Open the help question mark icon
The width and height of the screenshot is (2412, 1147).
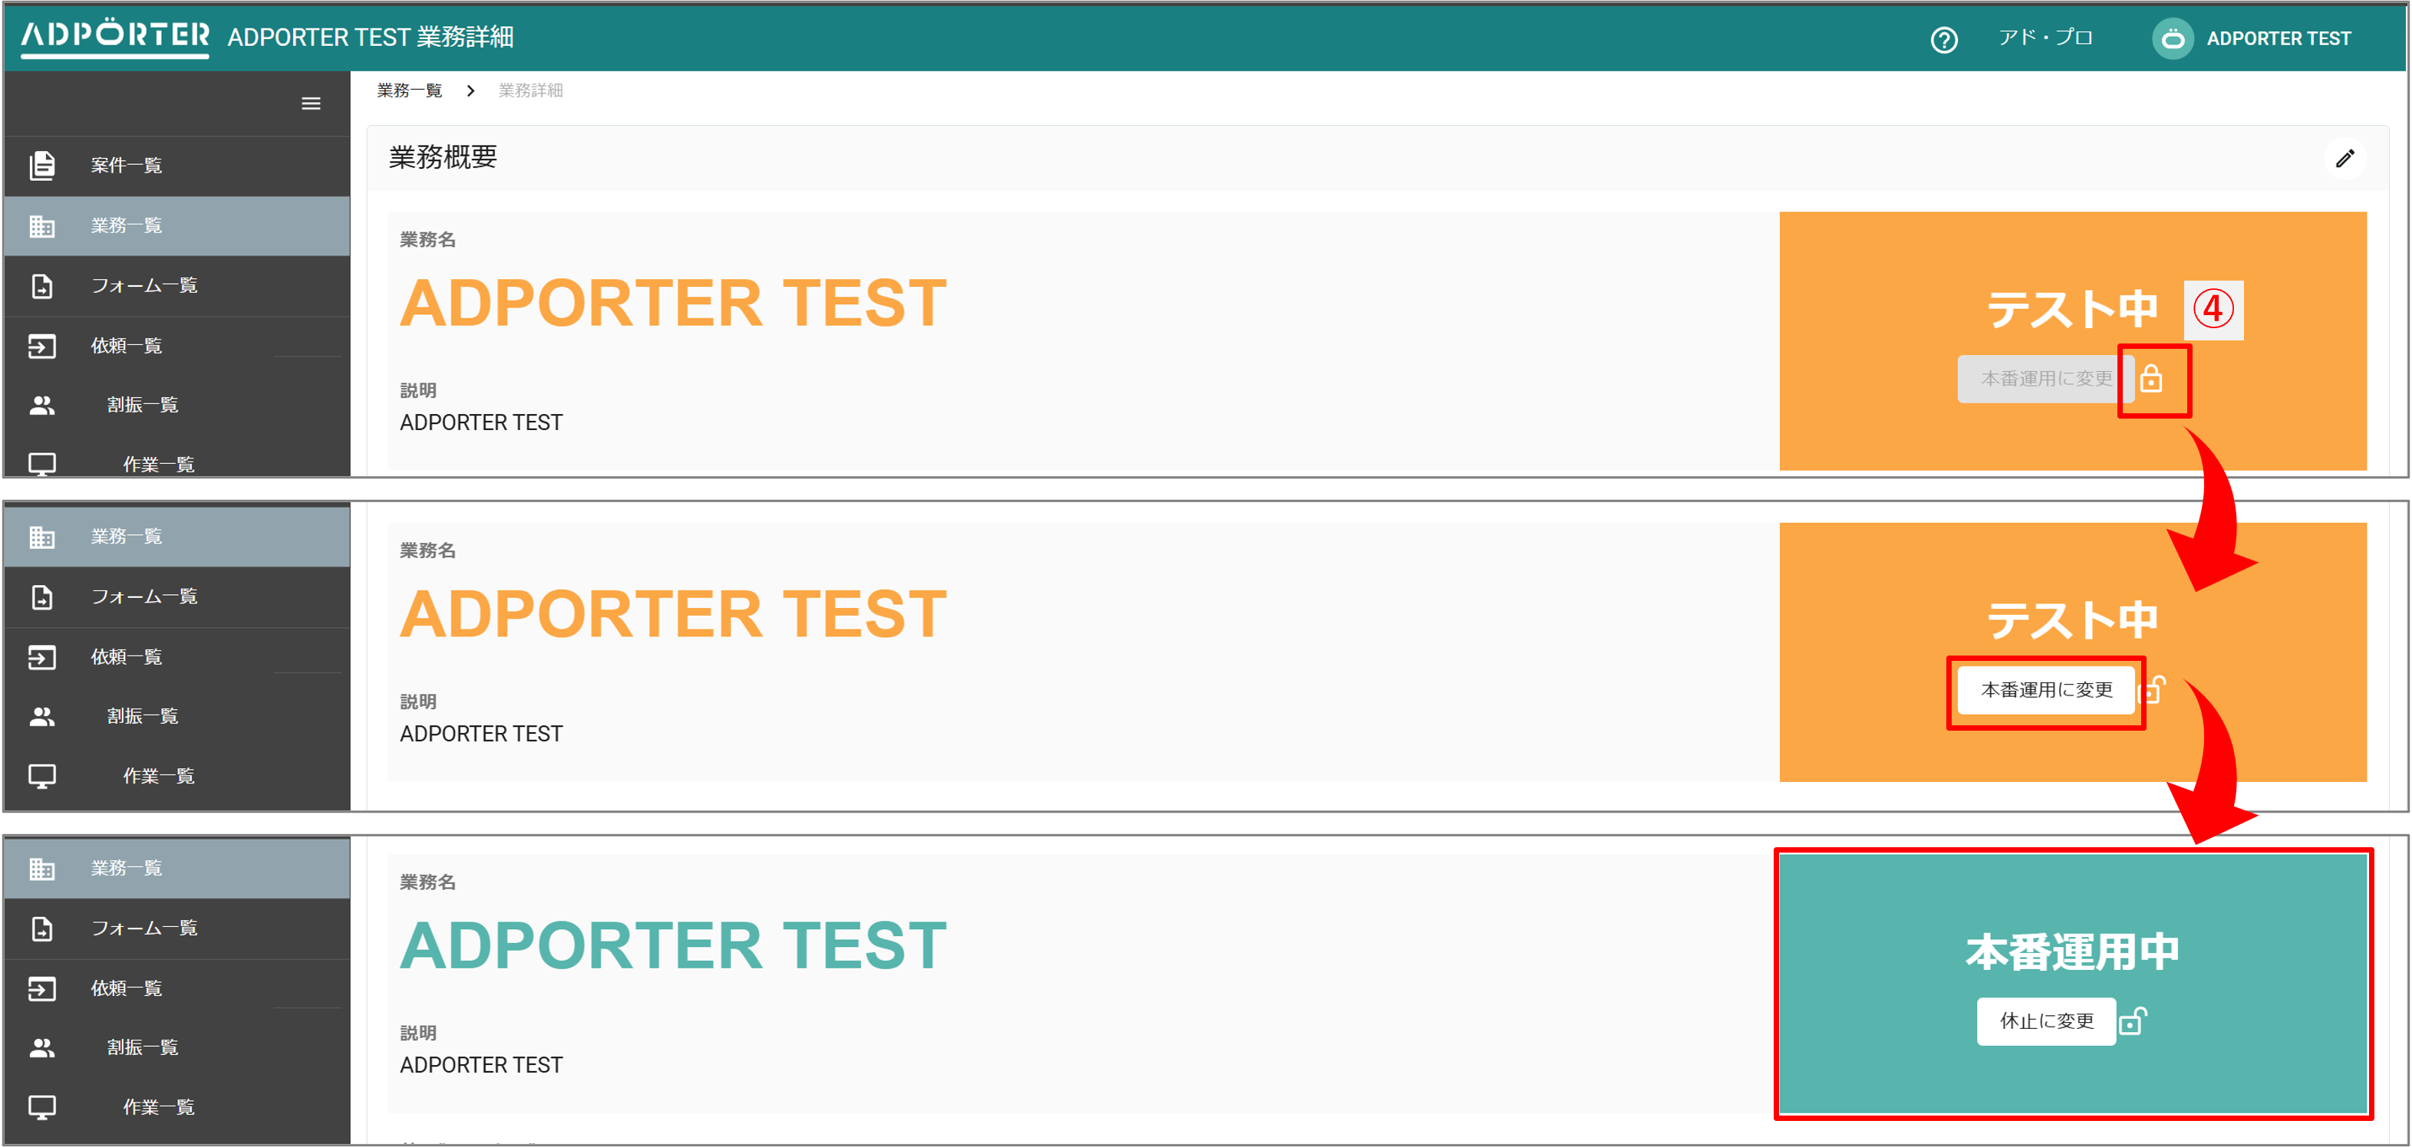(1944, 39)
